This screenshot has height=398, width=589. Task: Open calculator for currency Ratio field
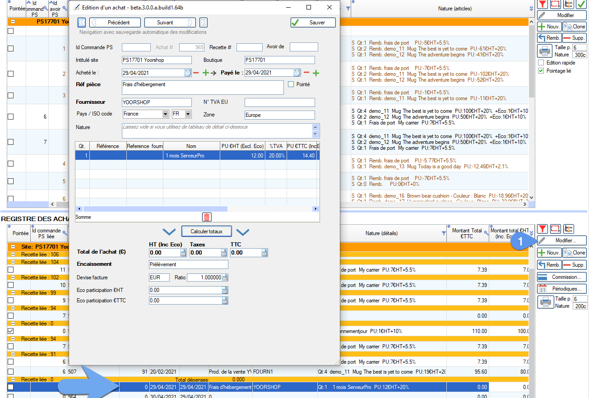click(x=225, y=278)
